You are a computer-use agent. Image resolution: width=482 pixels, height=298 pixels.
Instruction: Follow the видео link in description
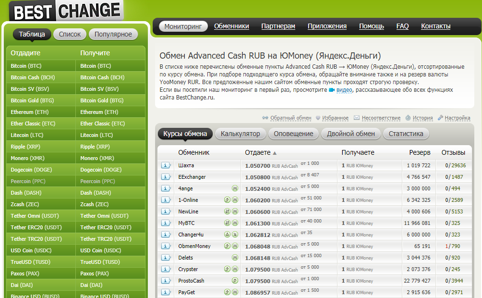coord(344,90)
